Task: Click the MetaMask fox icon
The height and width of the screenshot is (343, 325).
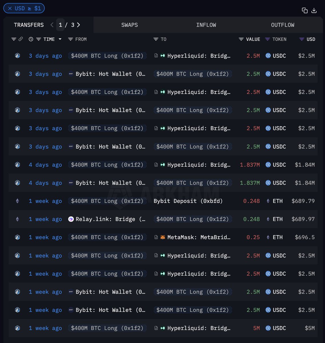Action: (162, 237)
